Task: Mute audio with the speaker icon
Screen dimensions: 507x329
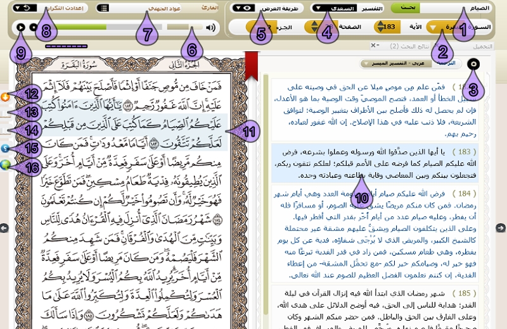Action: coord(211,27)
